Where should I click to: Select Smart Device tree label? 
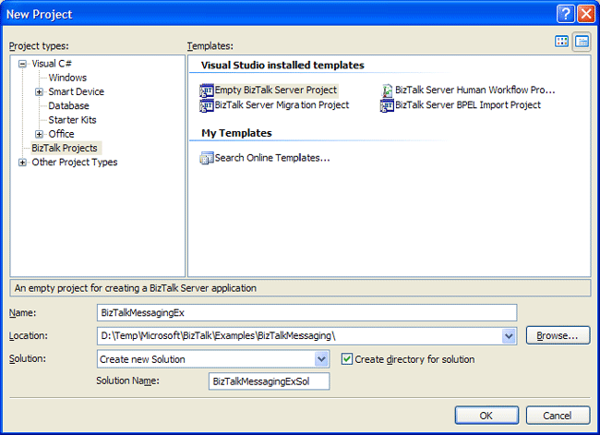[76, 92]
